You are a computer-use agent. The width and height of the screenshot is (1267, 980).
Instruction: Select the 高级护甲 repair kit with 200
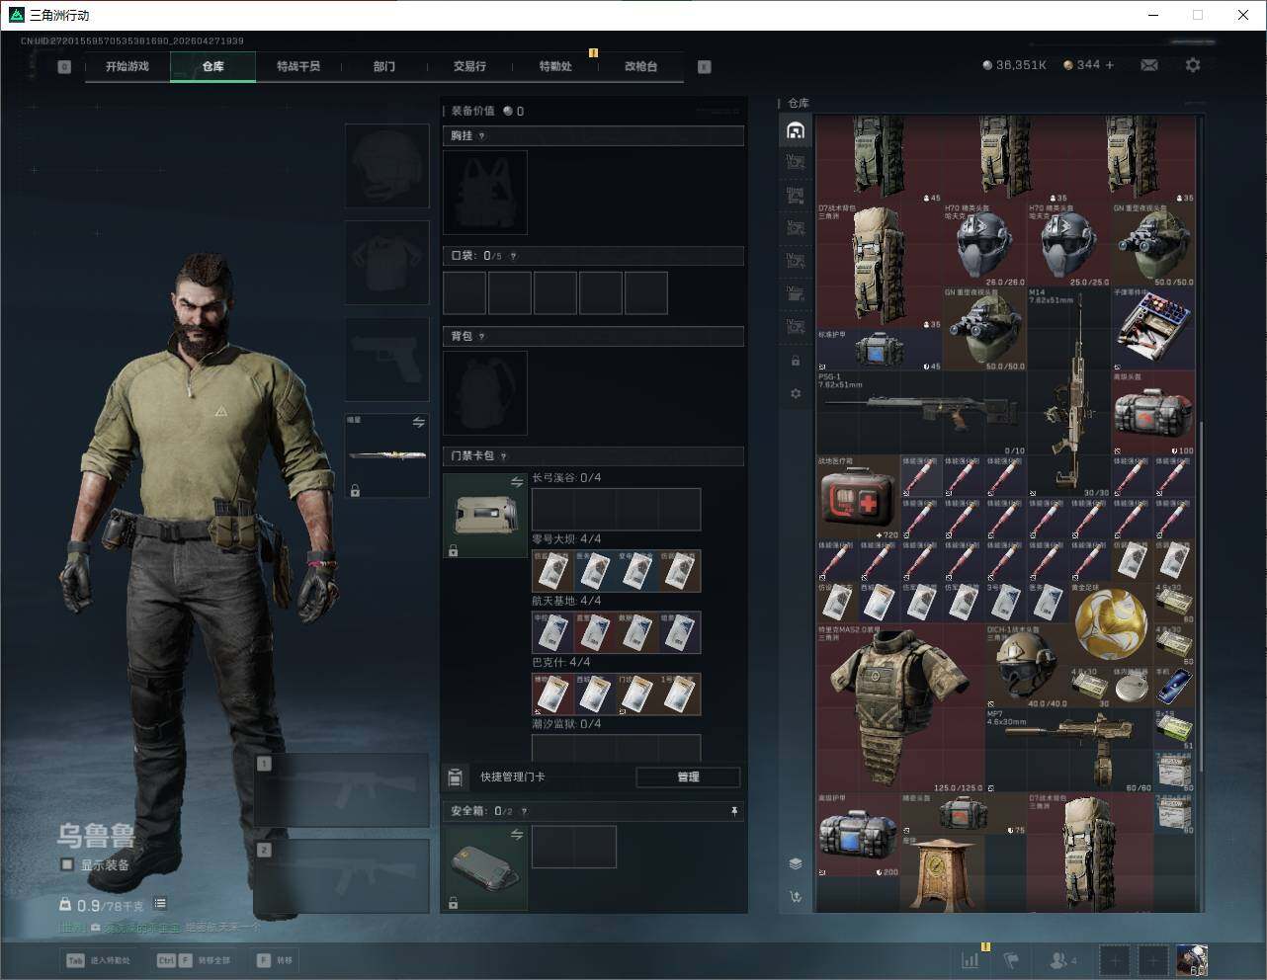(859, 836)
